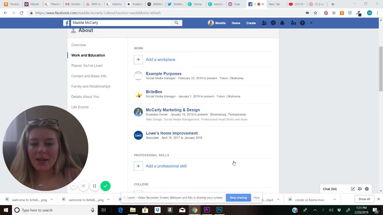383x215 pixels.
Task: Open Adobe Premiere Pro from taskbar
Action: [207, 210]
